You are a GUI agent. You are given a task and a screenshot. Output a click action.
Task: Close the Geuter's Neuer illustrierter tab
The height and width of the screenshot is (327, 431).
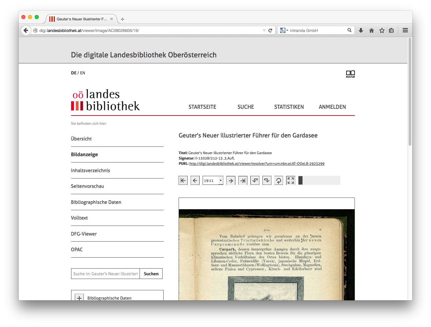click(112, 19)
